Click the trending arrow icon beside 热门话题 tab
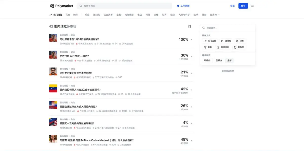This screenshot has width=304, height=151. point(51,15)
